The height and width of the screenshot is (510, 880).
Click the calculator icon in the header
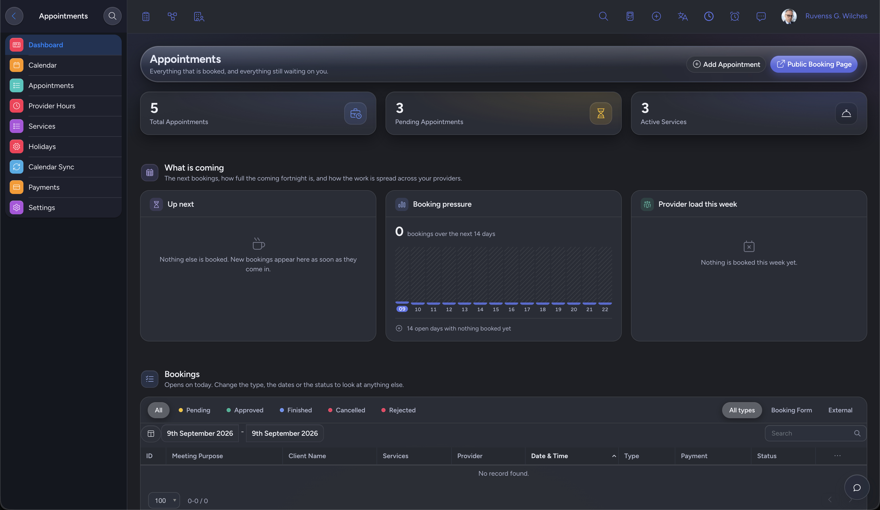tap(630, 16)
